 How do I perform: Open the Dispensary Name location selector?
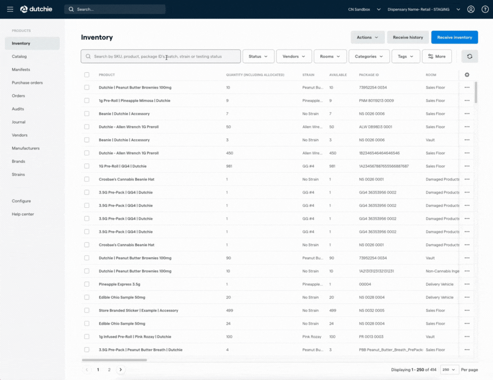tap(424, 9)
